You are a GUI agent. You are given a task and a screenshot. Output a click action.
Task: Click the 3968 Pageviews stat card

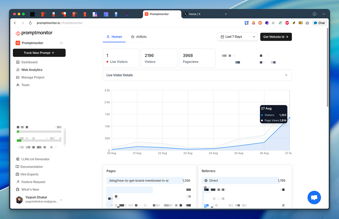tap(197, 58)
